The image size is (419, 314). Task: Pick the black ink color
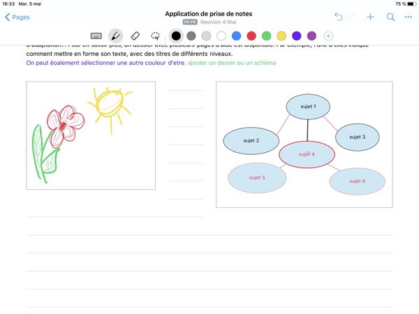(176, 36)
